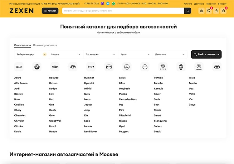Open the Jaguar brand link
Screen dimensions: 234x164
click(88, 105)
